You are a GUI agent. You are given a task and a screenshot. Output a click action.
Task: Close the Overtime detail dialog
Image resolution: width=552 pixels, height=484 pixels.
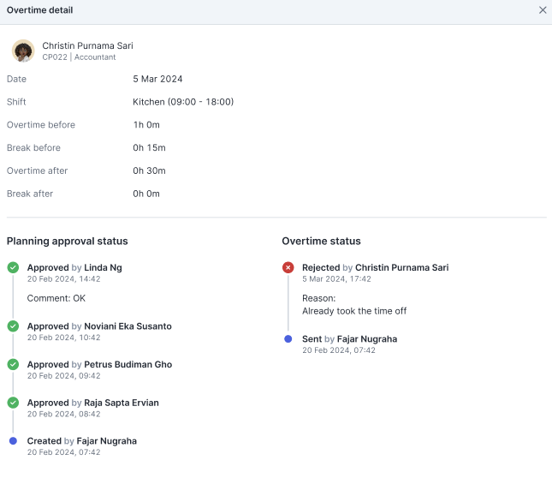click(x=543, y=10)
